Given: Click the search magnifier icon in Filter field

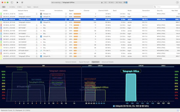Looking at the screenshot, I should (x=155, y=7).
